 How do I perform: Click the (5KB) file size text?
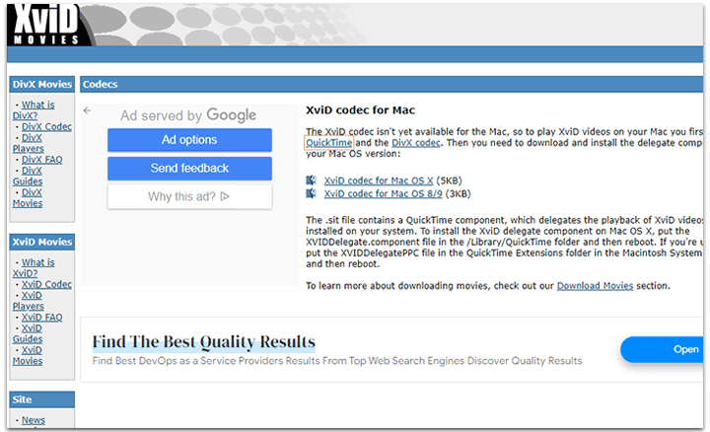click(x=450, y=180)
